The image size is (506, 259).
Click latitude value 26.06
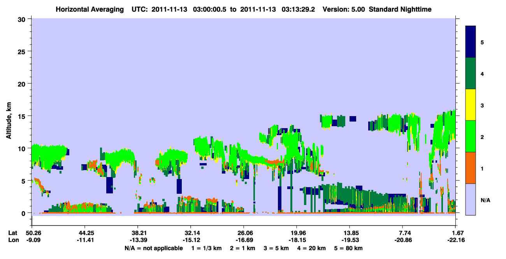[243, 233]
